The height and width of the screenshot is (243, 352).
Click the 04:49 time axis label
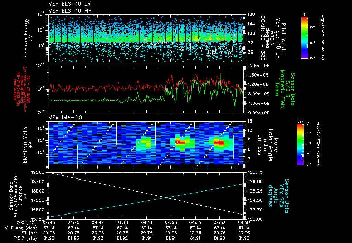pos(122,223)
